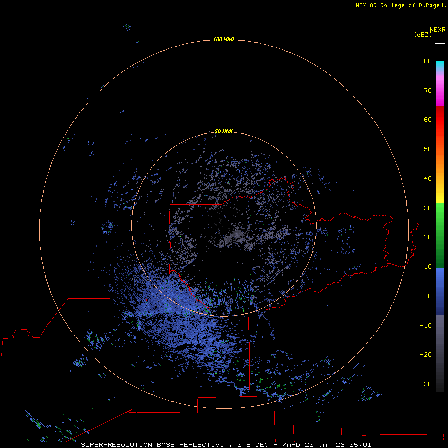448x448 pixels.
Task: Click the 80 value on the dBZ scale
Action: click(x=428, y=61)
